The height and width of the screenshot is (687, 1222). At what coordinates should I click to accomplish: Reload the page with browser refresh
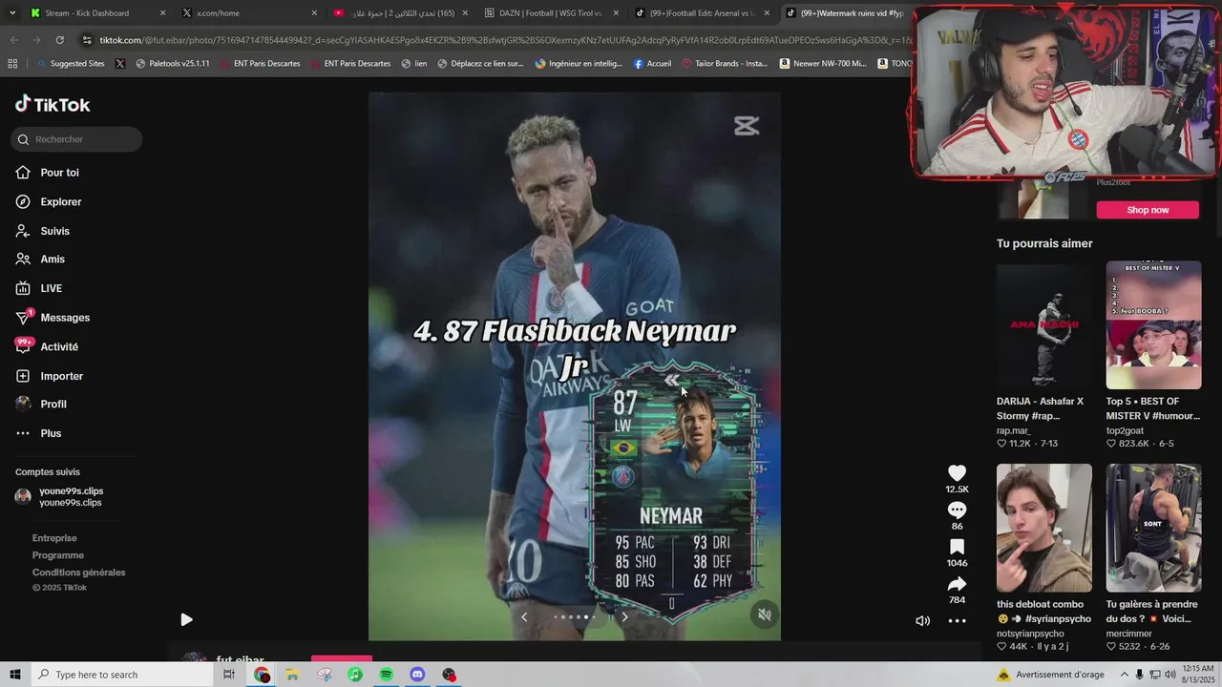coord(59,40)
